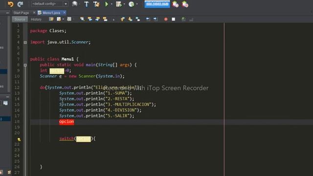The image size is (313, 176).
Task: Click the Comment lines icon
Action: click(183, 19)
